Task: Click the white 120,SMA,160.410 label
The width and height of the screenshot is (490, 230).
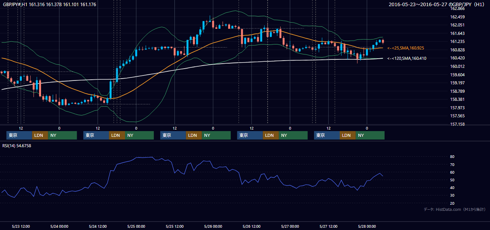Action: tap(407, 58)
